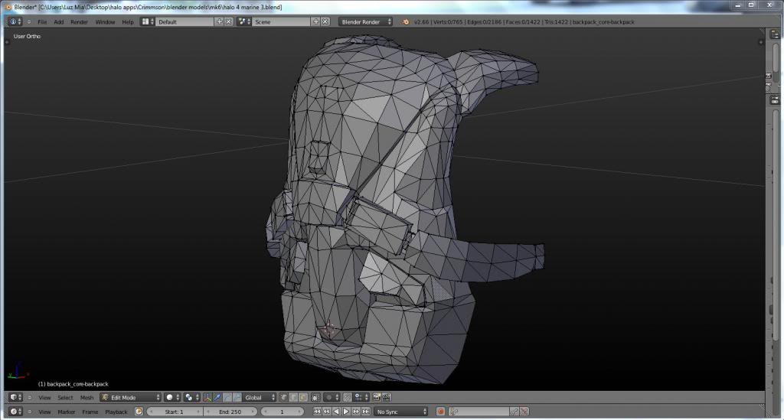Open the Render menu in top bar
This screenshot has width=784, height=420.
(x=79, y=22)
